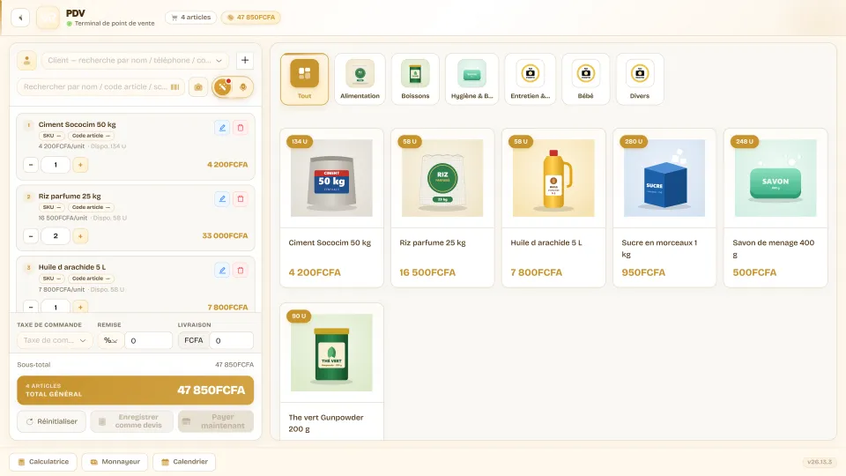Viewport: 846px width, 476px height.
Task: Click the PDV app logo tile
Action: 48,18
